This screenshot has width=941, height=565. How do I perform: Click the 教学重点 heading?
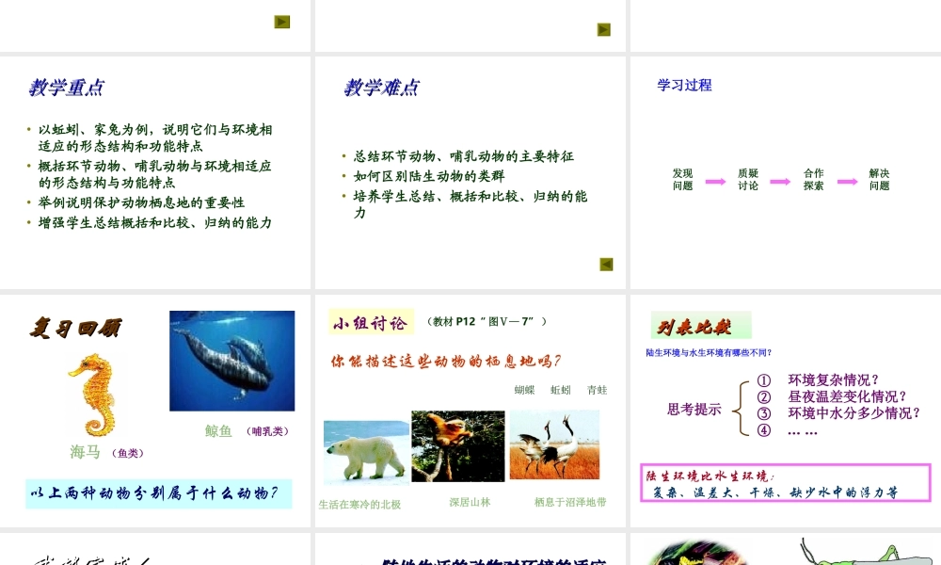click(67, 88)
